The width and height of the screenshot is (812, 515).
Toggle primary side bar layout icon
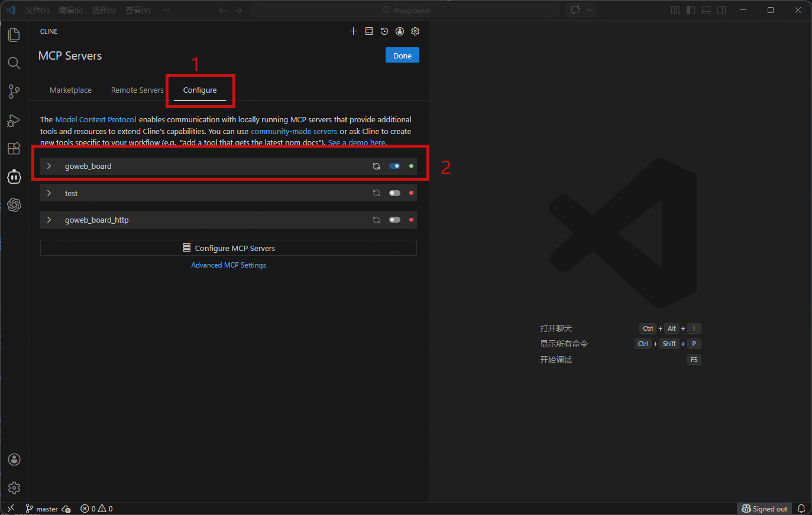coord(691,10)
